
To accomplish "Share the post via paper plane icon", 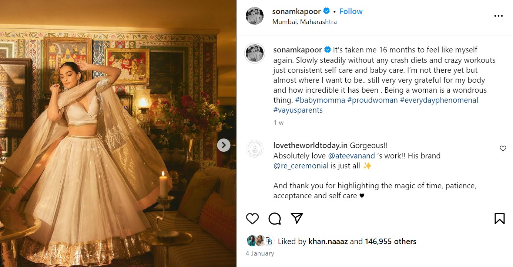I will coord(297,219).
